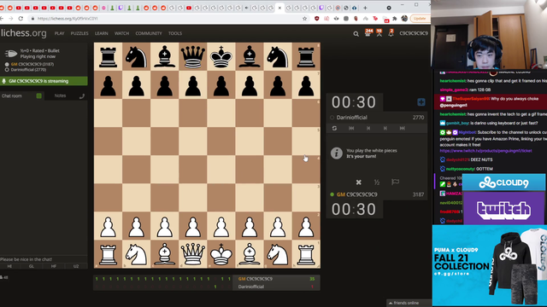Switch to the Notes tab
The width and height of the screenshot is (547, 307).
click(60, 96)
